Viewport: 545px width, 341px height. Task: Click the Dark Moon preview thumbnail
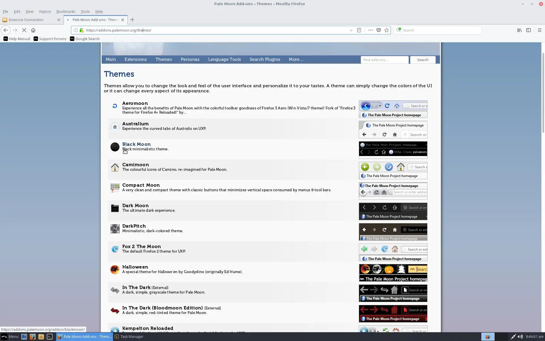pyautogui.click(x=393, y=211)
